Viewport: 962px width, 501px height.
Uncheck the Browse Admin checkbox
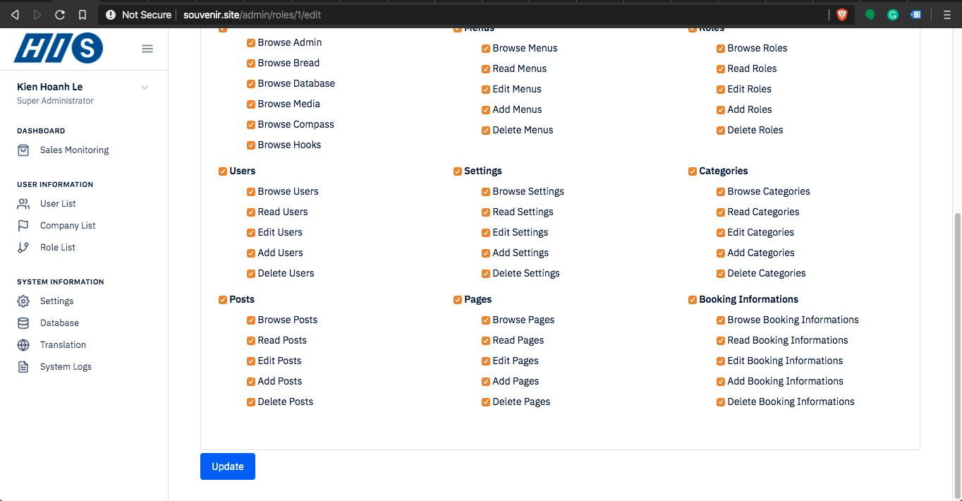click(251, 43)
